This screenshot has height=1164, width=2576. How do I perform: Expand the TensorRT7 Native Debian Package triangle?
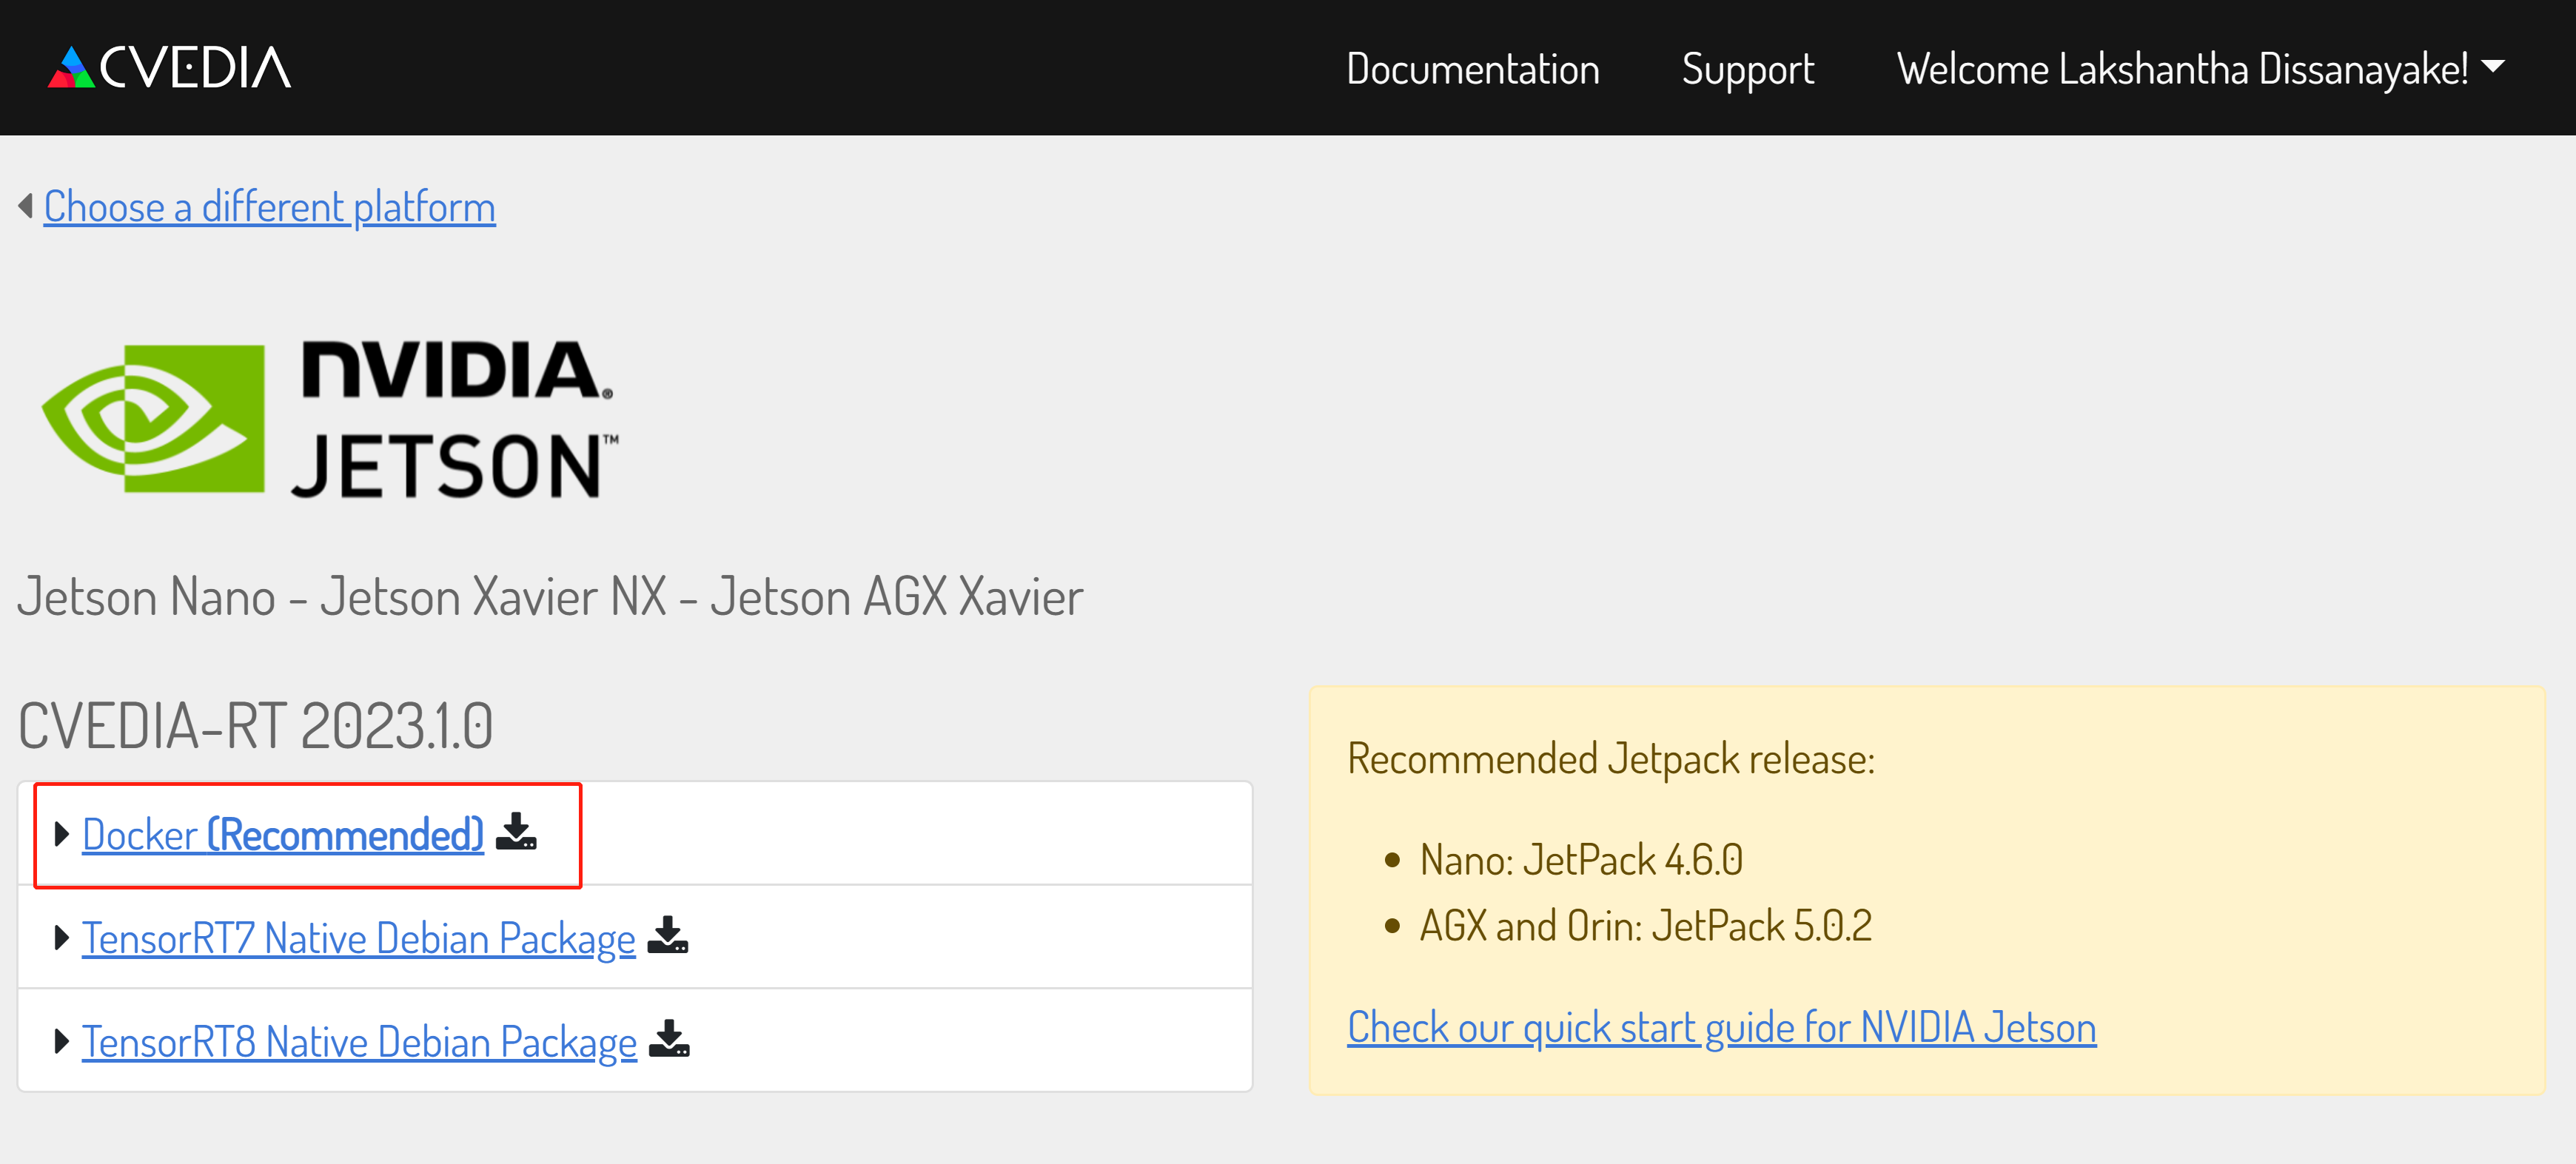62,937
